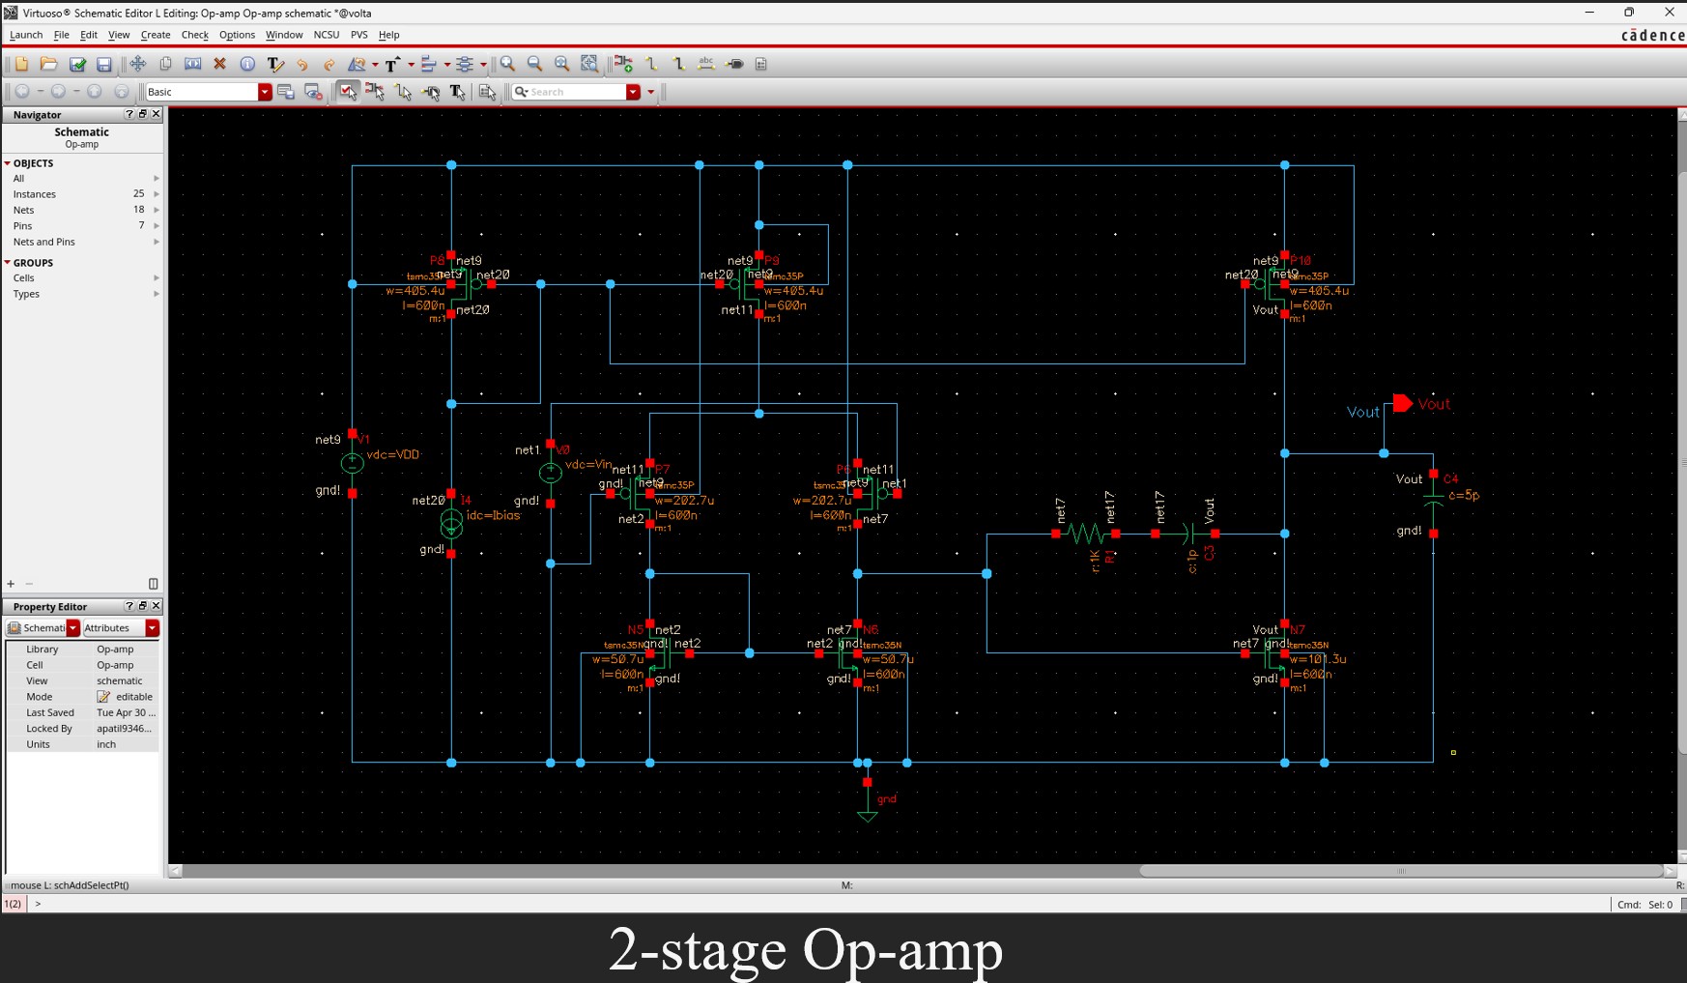1687x983 pixels.
Task: Open the Attributes dropdown in Property Editor
Action: pyautogui.click(x=152, y=628)
